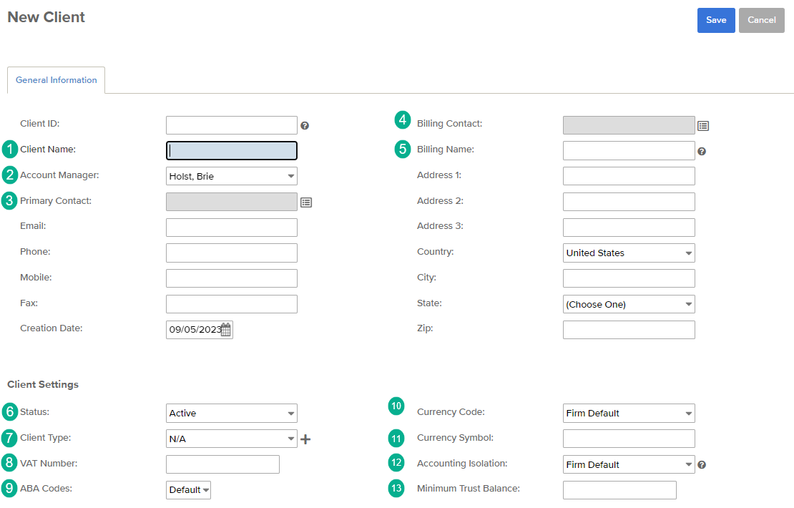Select the Mobile input field
The image size is (794, 508).
coord(232,278)
